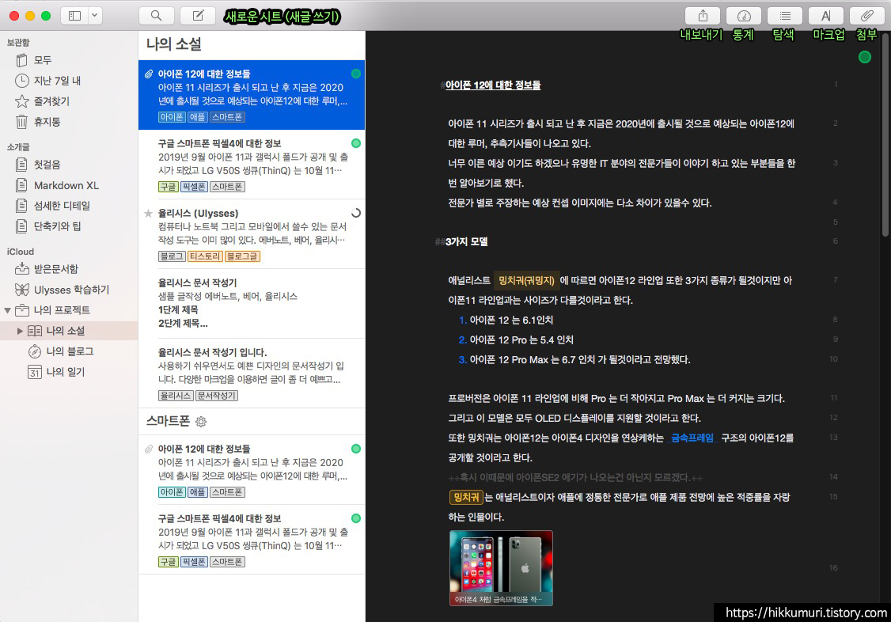Open 구글 스마트폰 픽셀4에 대한 정보 sheet in 나의 소설

coord(252,165)
